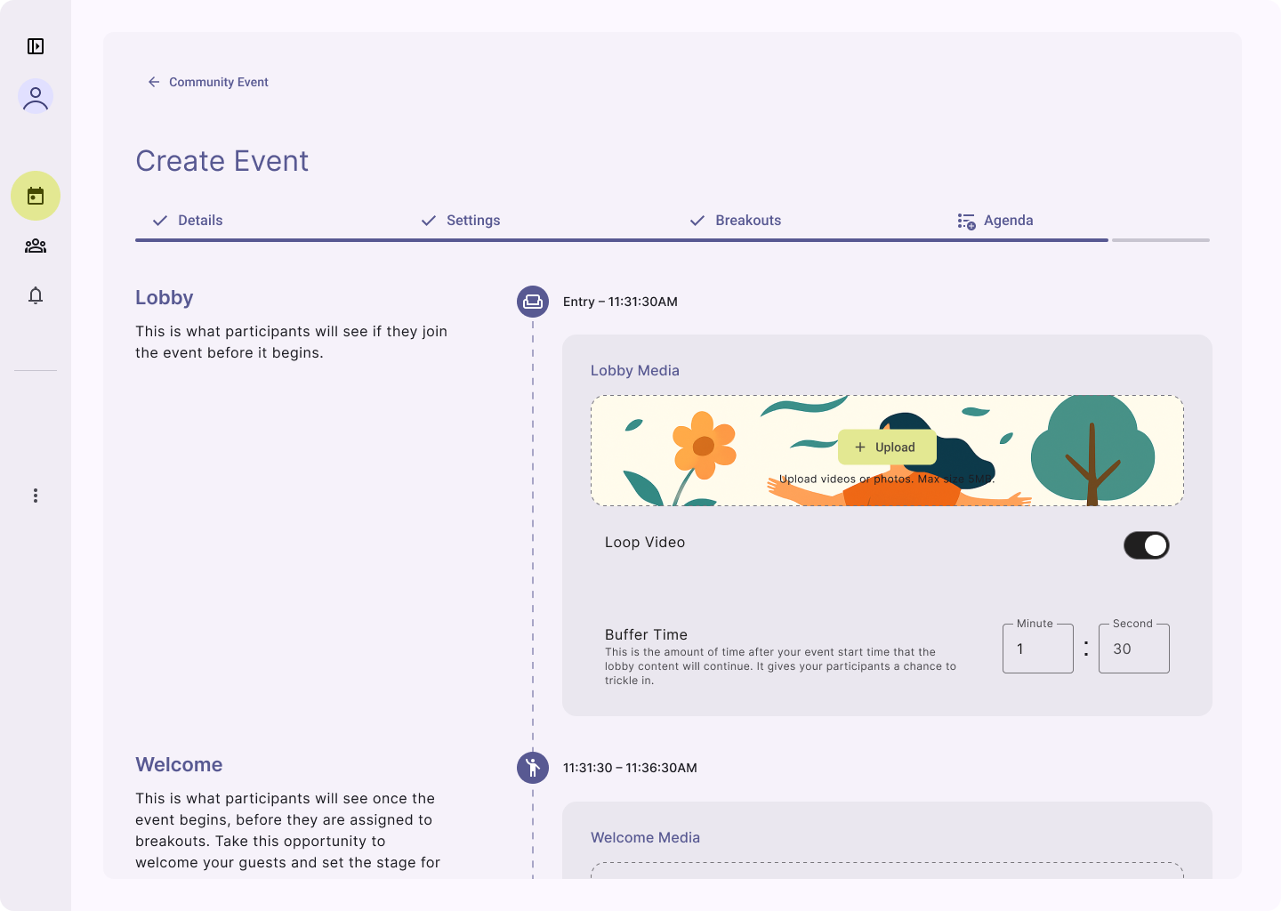Select the calendar events sidebar icon
This screenshot has width=1281, height=911.
click(36, 196)
